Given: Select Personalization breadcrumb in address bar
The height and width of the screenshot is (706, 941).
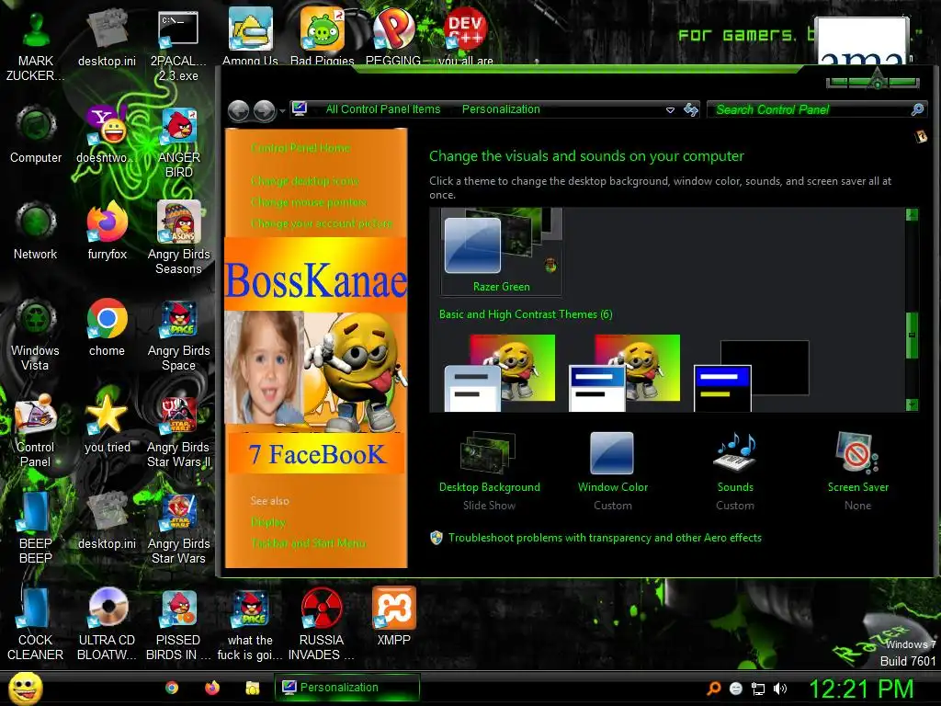Looking at the screenshot, I should click(x=501, y=109).
